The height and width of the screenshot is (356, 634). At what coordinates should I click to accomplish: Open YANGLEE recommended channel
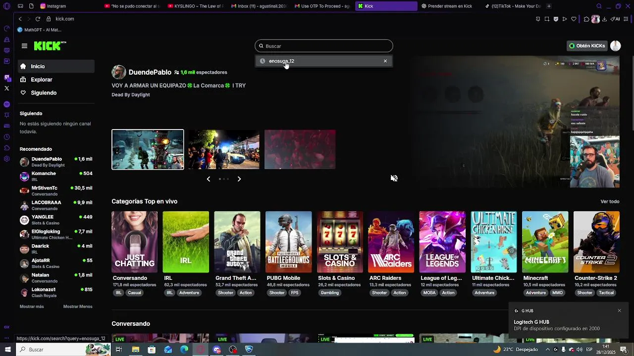coord(56,220)
